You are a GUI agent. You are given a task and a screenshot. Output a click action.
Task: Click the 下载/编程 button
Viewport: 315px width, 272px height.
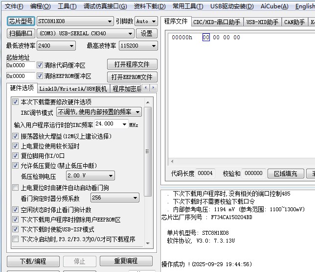(33, 261)
